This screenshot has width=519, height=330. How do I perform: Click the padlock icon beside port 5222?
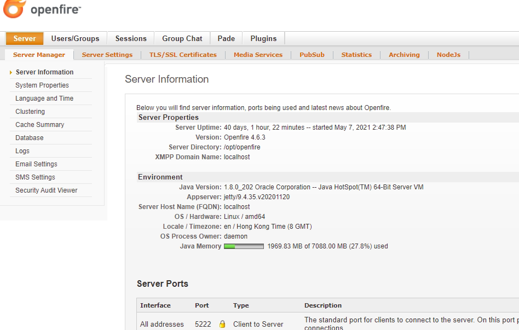221,324
